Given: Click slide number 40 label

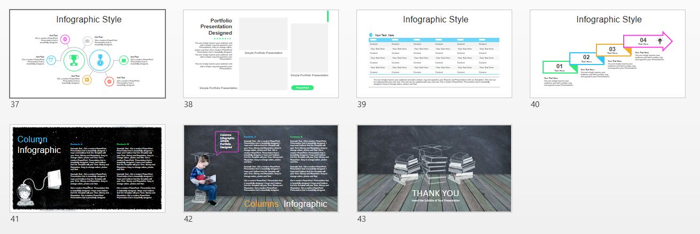Looking at the screenshot, I should [535, 104].
